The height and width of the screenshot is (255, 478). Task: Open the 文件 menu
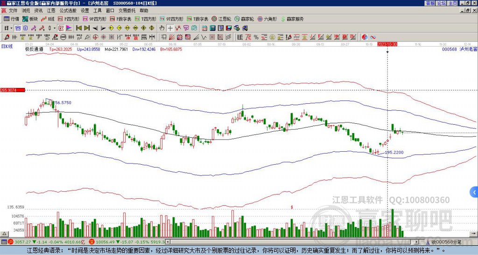13,11
